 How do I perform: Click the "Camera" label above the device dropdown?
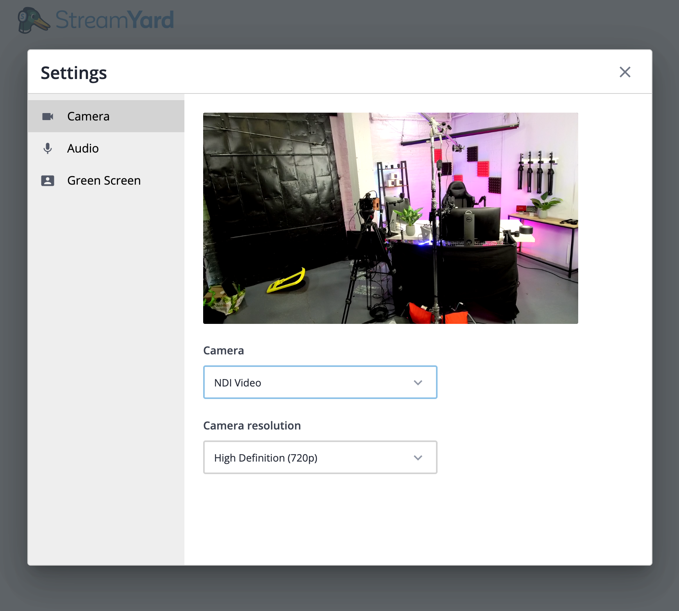(223, 350)
